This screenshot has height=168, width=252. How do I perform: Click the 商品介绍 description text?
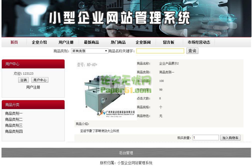[x=100, y=131]
